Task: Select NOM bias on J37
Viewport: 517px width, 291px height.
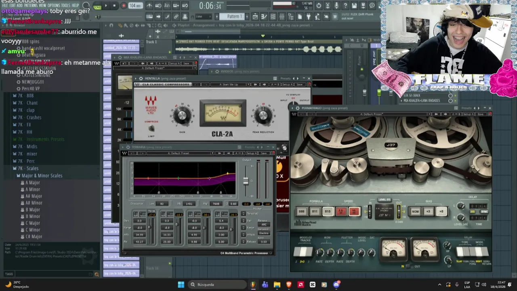Action: coord(416,211)
